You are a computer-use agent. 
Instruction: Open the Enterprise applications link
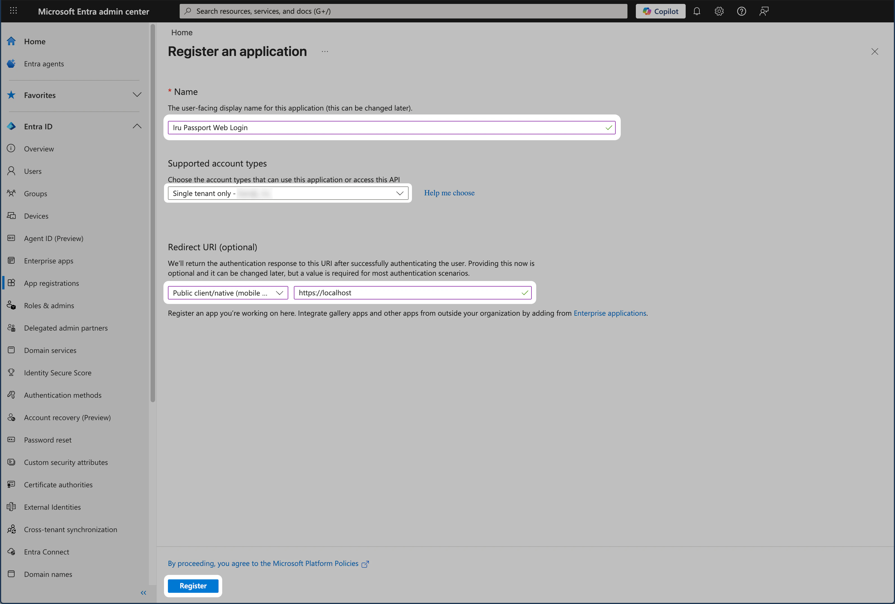(610, 313)
